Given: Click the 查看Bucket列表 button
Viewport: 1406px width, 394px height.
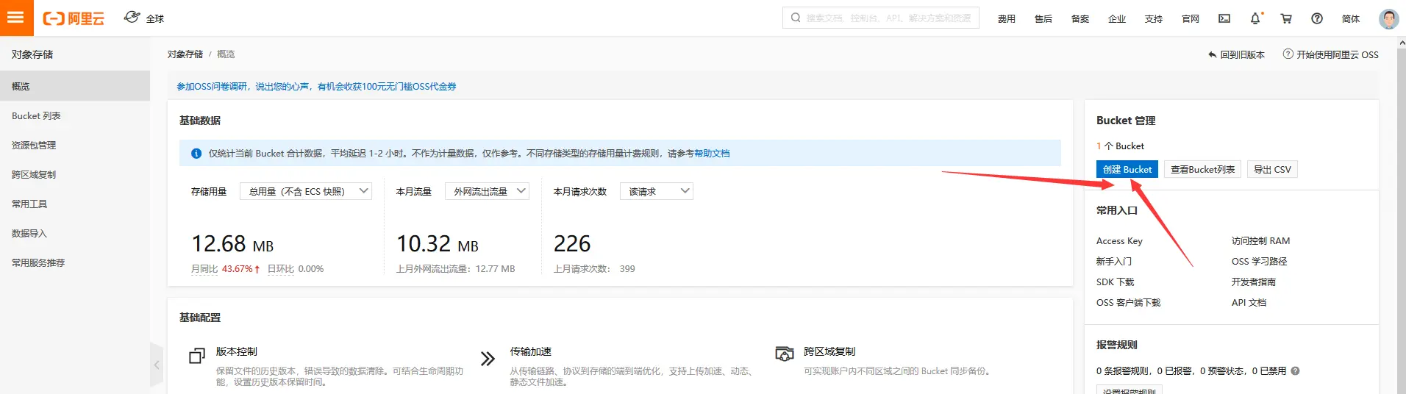Looking at the screenshot, I should pos(1203,169).
